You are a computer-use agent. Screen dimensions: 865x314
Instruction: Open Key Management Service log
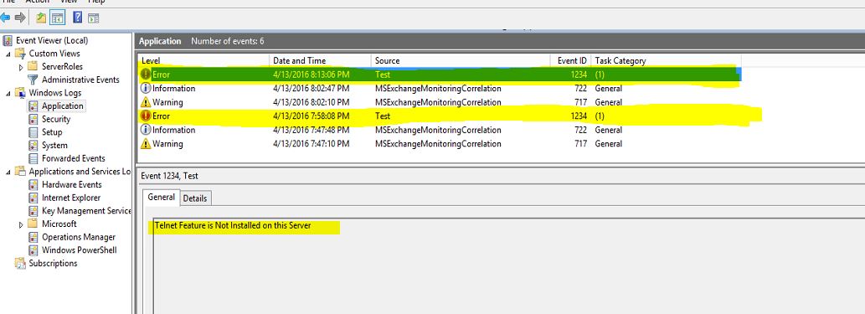(x=86, y=211)
